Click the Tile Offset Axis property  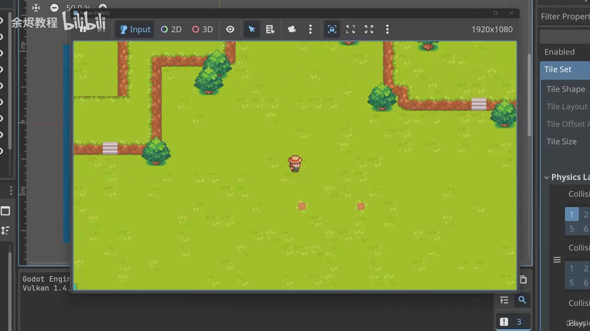tap(568, 124)
